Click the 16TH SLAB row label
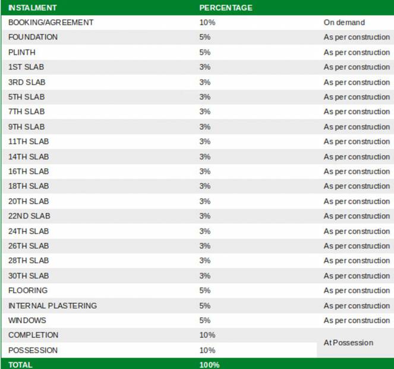The height and width of the screenshot is (369, 394). (29, 171)
